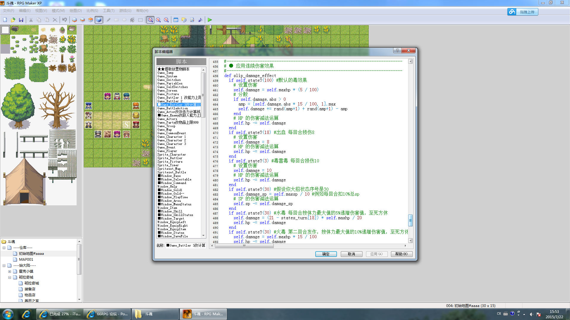Open the 绘图(D) menu
Image resolution: width=570 pixels, height=320 pixels.
coord(76,11)
